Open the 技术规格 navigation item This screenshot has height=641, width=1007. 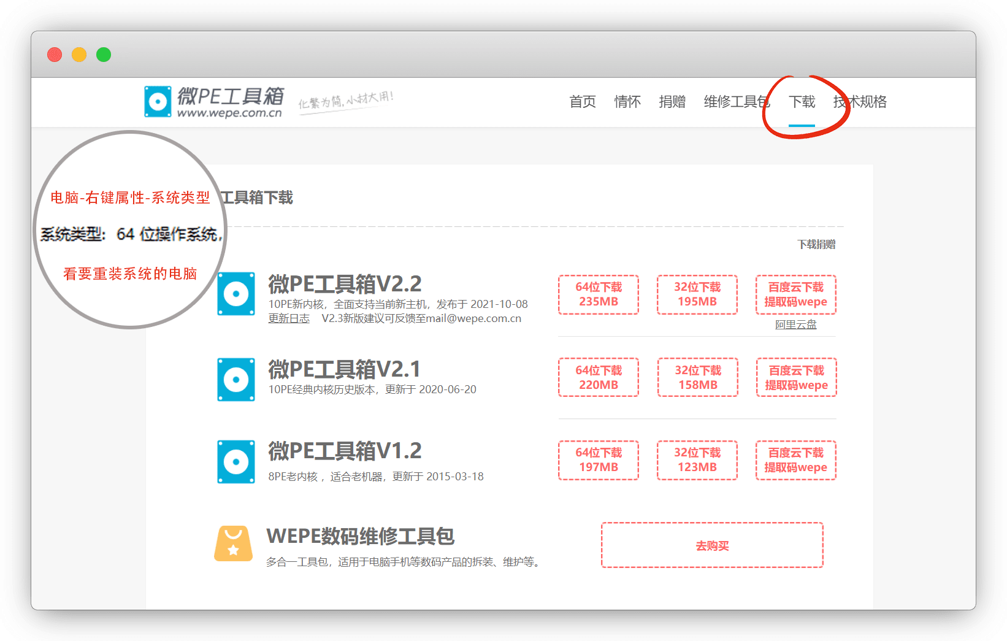pyautogui.click(x=860, y=102)
